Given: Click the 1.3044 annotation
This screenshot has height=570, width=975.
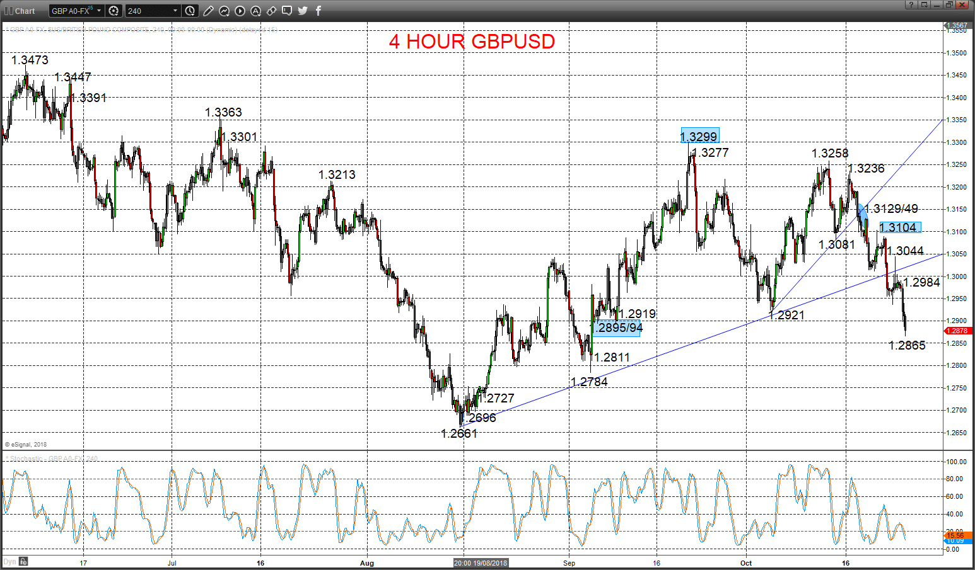Looking at the screenshot, I should [x=906, y=251].
